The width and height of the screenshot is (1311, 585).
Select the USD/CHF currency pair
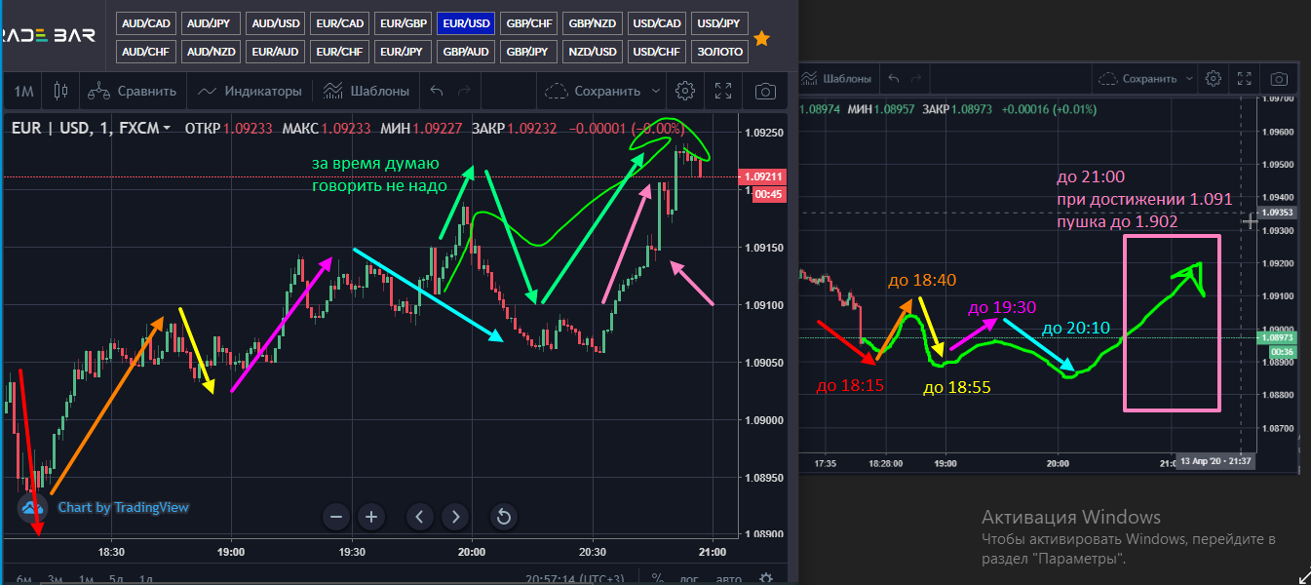click(656, 52)
